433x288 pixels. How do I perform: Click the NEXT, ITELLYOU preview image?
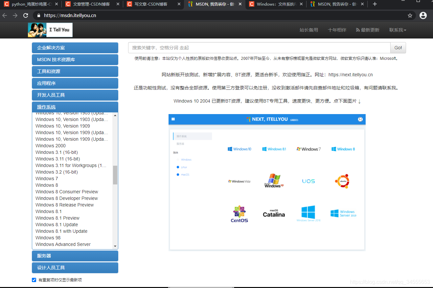pyautogui.click(x=267, y=182)
